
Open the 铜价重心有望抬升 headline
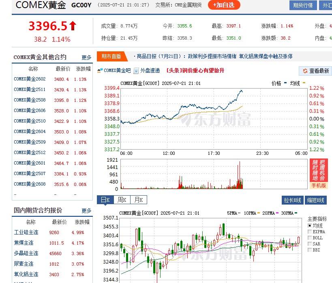195,70
